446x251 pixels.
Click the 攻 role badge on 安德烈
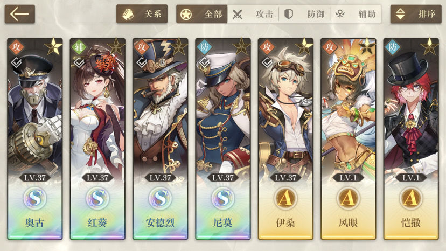141,47
